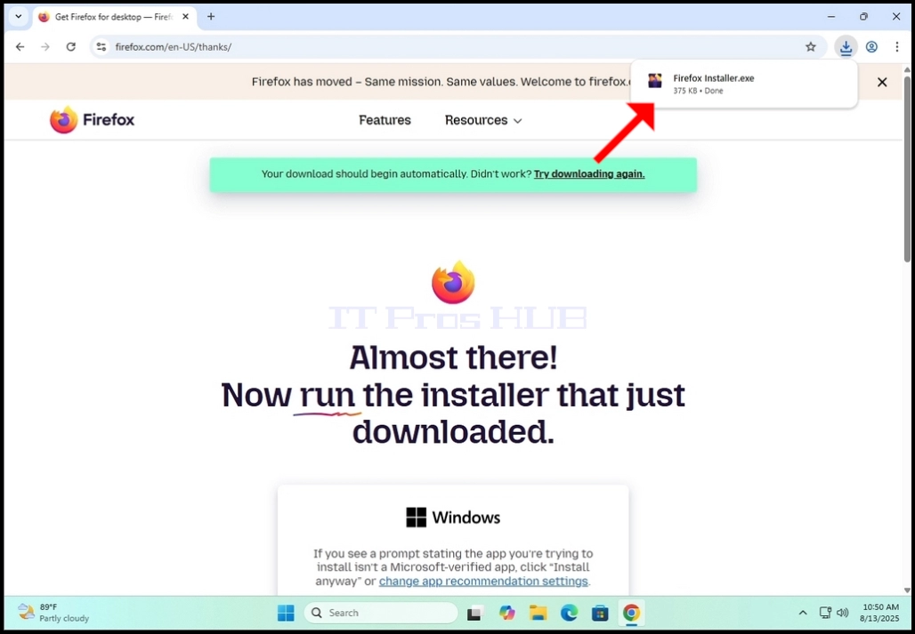Open site information icon in address bar

coord(101,46)
